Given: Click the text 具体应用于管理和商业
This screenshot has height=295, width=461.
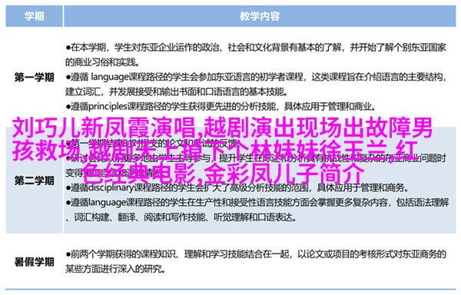Looking at the screenshot, I should point(330,106).
